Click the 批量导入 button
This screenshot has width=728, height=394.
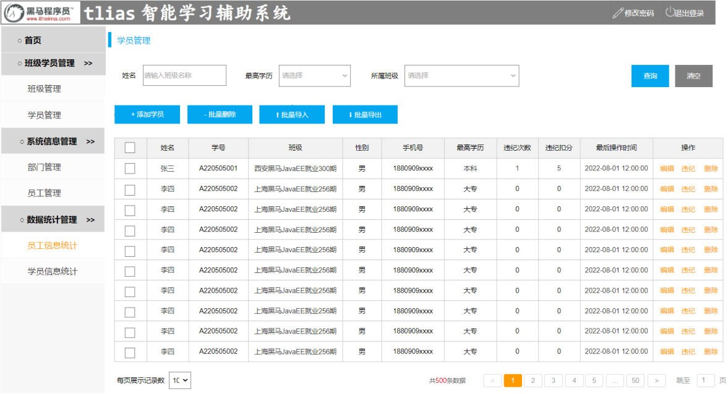click(x=292, y=114)
